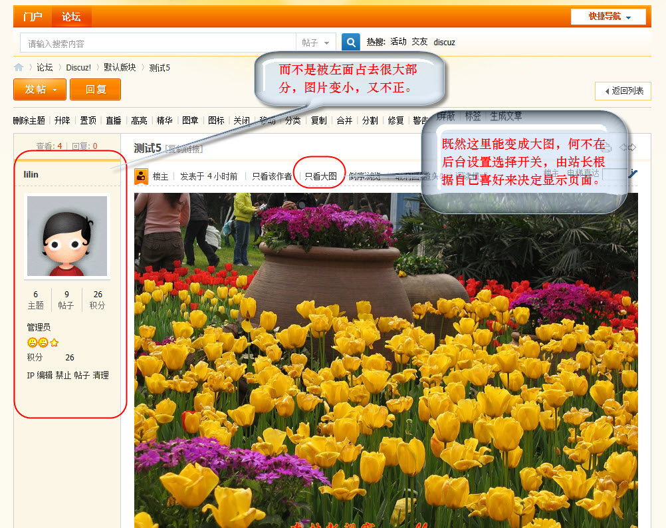This screenshot has width=666, height=528.
Task: Click the 编辑 user admin link
Action: click(x=45, y=376)
